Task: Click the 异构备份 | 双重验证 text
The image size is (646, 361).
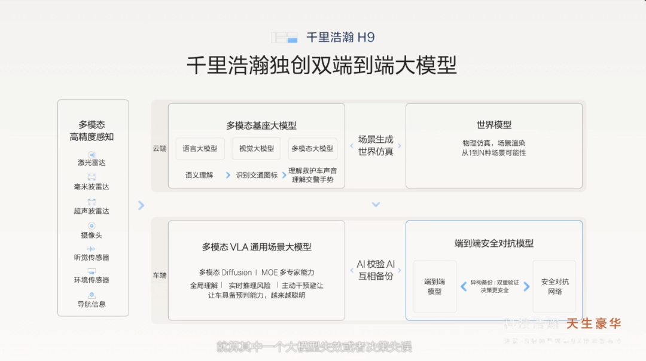Action: click(x=495, y=283)
